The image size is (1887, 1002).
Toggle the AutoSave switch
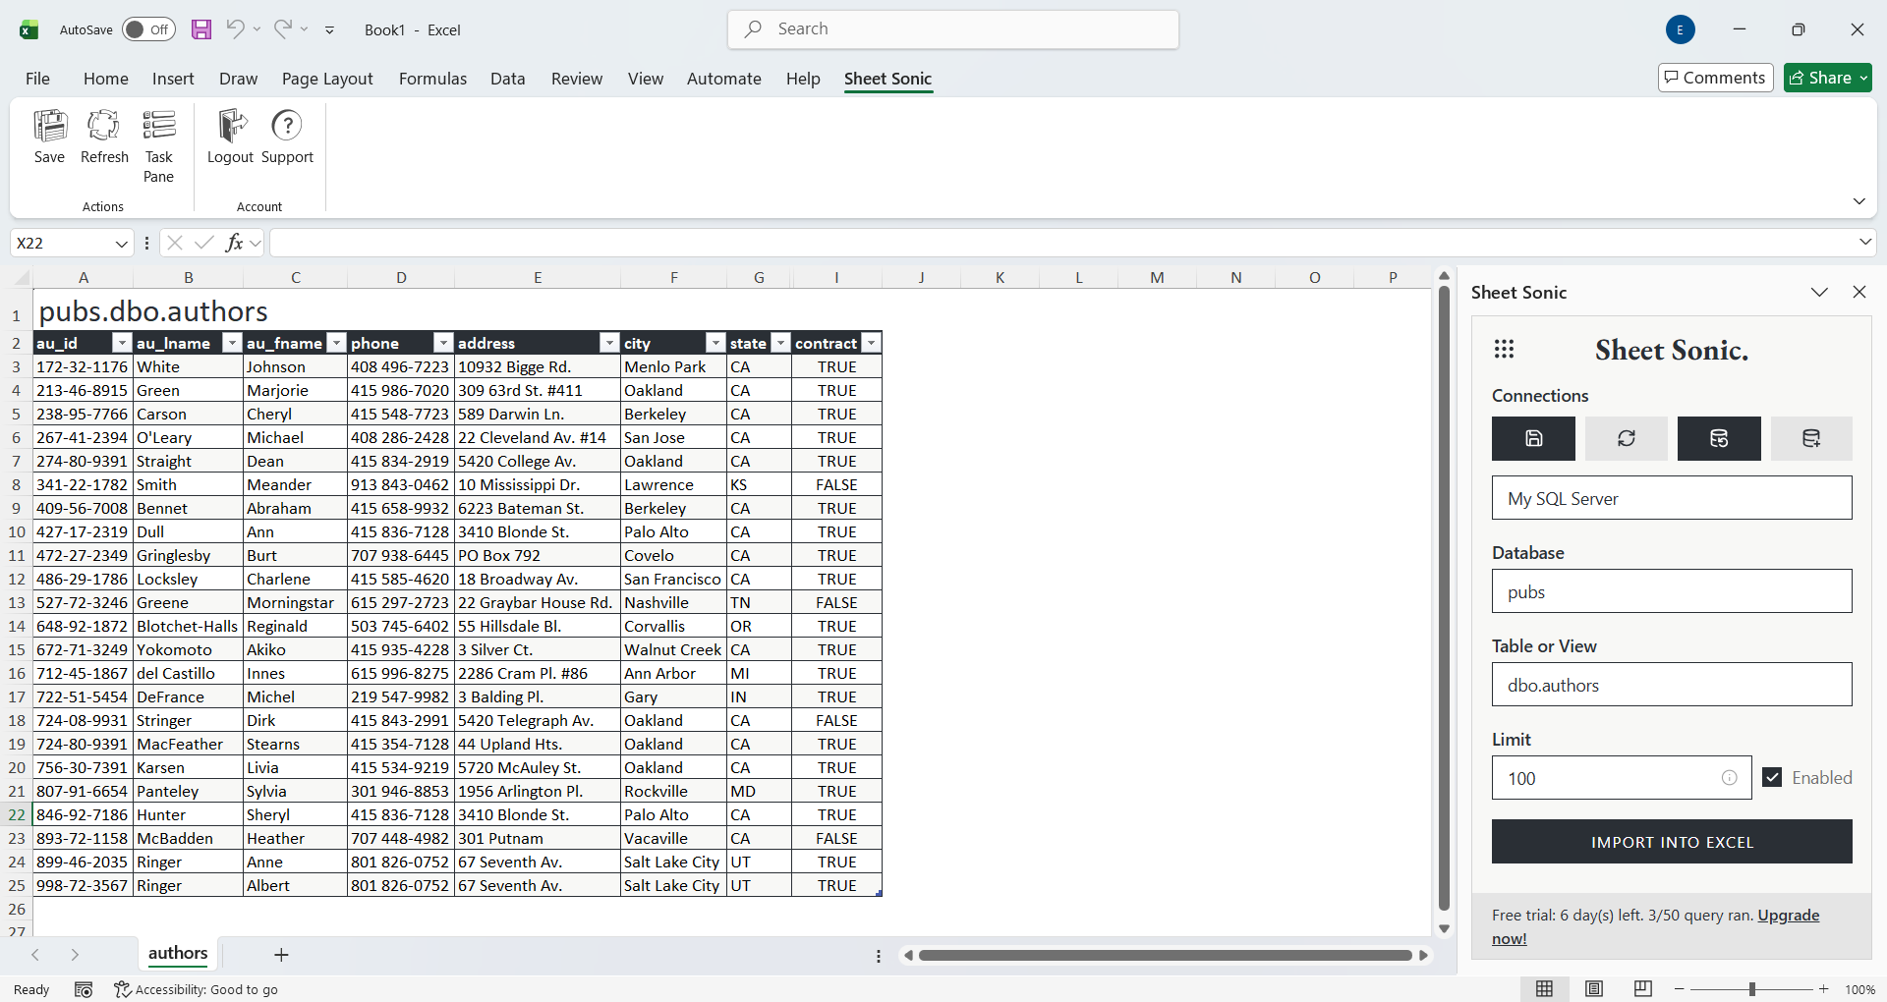(148, 29)
